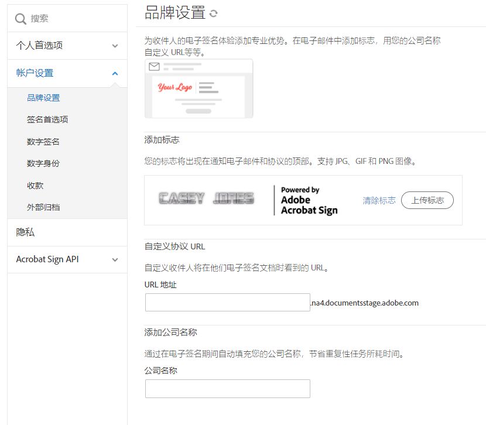
Task: Click the URL 地址 input field
Action: tap(227, 301)
